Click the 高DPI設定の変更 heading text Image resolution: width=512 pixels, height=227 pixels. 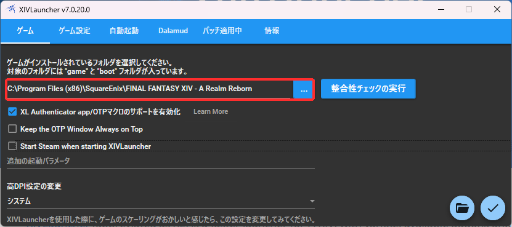35,186
